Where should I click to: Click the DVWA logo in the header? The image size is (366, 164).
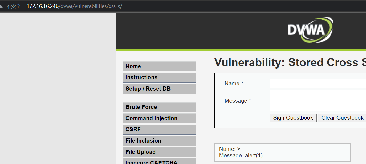coord(310,30)
